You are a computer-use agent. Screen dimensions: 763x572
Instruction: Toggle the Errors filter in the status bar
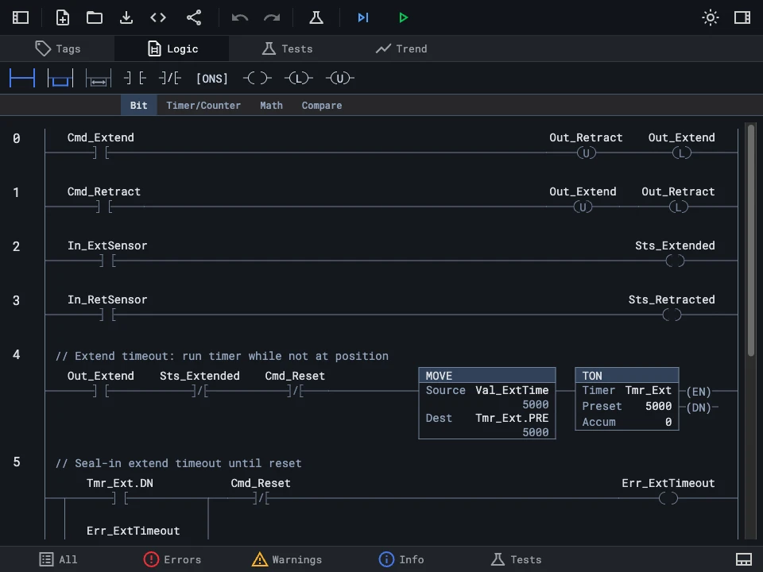[x=172, y=559]
